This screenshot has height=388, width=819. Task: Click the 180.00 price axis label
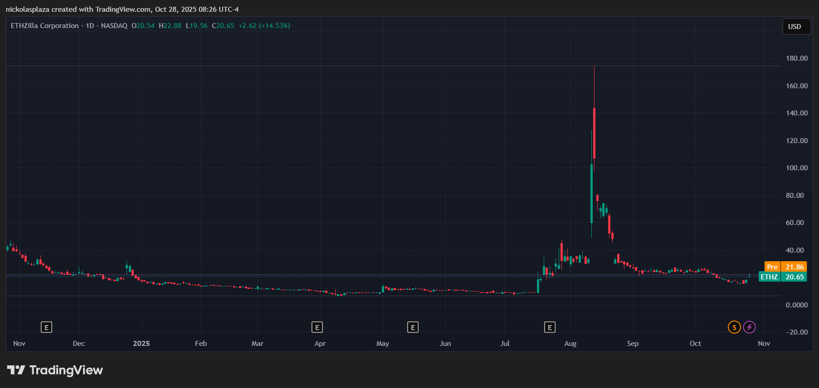[796, 58]
